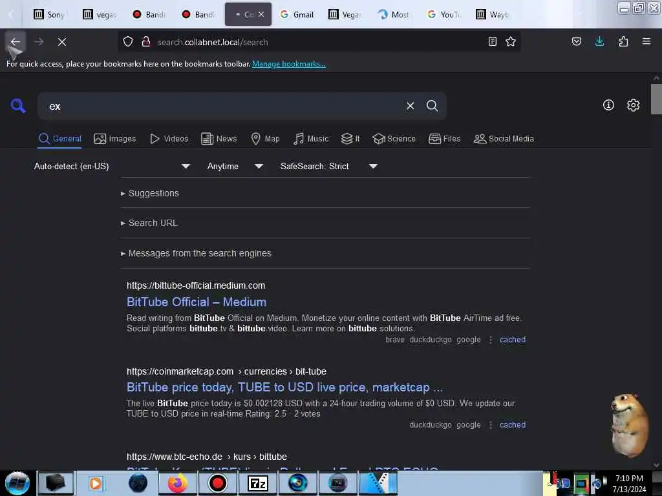662x496 pixels.
Task: Click the taskbar clock showing 7:10 PM
Action: (629, 484)
